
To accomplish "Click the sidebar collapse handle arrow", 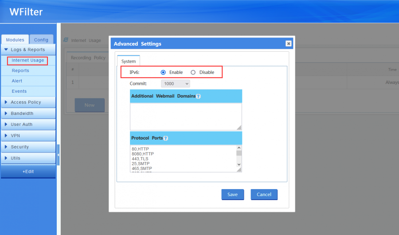I will tap(58, 155).
